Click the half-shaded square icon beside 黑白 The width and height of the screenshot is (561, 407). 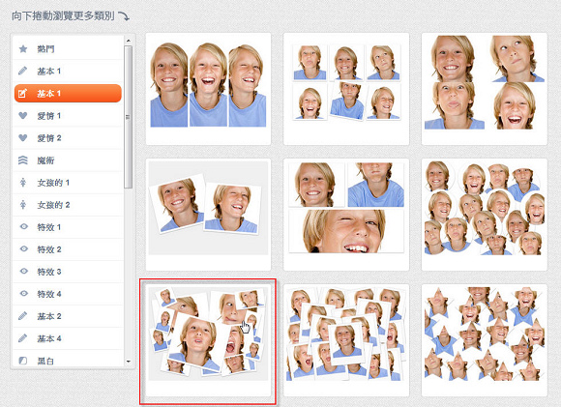pos(23,361)
